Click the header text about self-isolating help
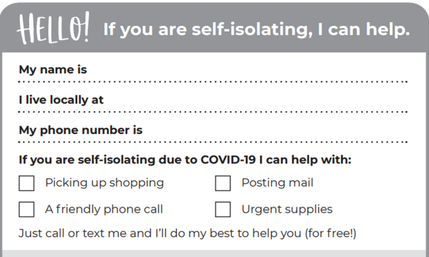429x257 pixels. point(256,29)
